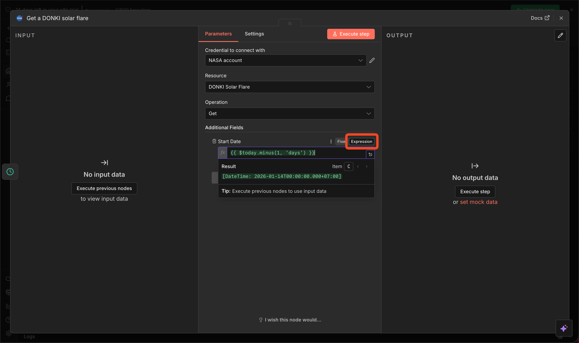
Task: Click the pencil icon next to NASA account
Action: point(372,60)
